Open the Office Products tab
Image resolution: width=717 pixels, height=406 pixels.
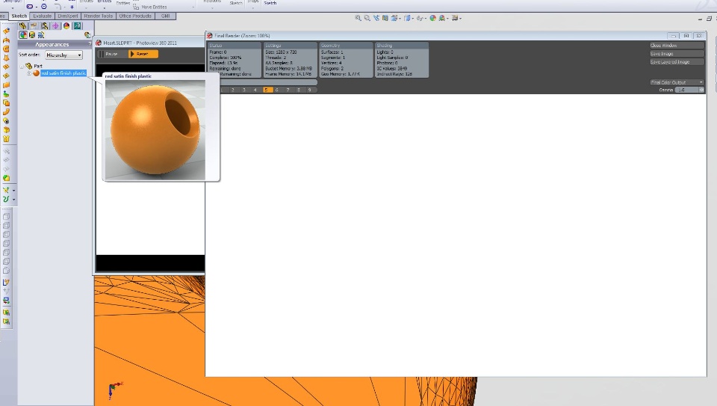point(135,16)
